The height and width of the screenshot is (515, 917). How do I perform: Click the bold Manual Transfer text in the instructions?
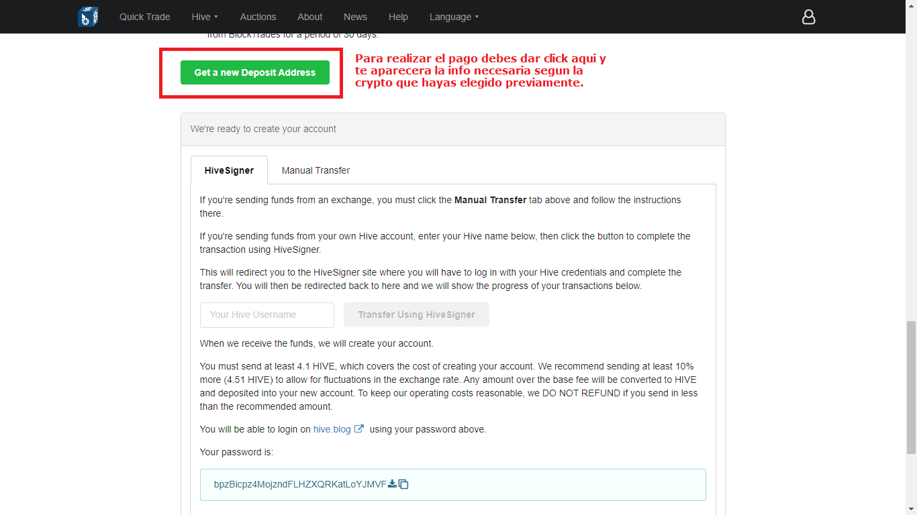(x=491, y=200)
